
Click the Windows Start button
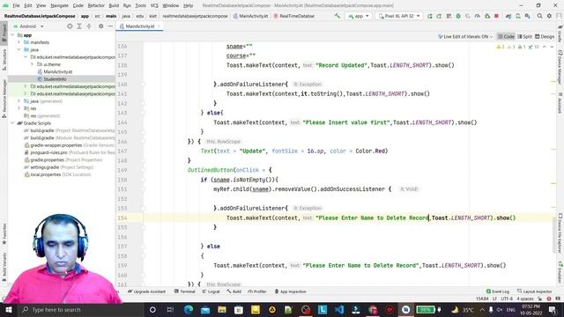8,309
